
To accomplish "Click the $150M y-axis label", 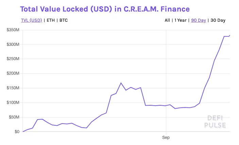I will pyautogui.click(x=13, y=88).
